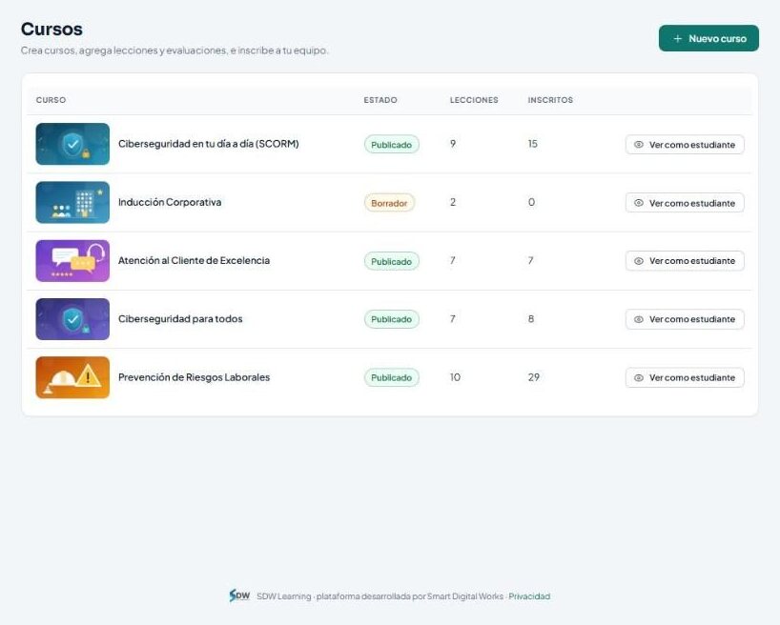Open course title Ciberseguridad para todos
Viewport: 780px width, 625px height.
(x=180, y=319)
